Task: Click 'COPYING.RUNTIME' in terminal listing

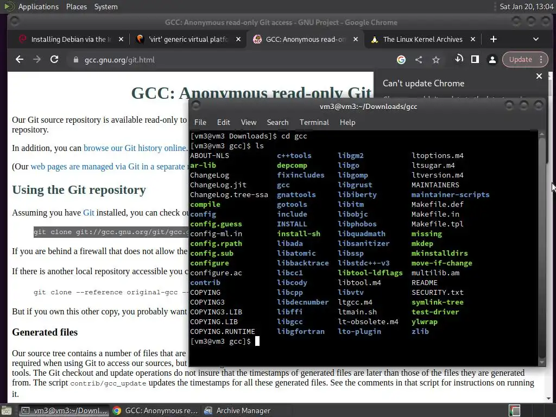Action: coord(222,332)
